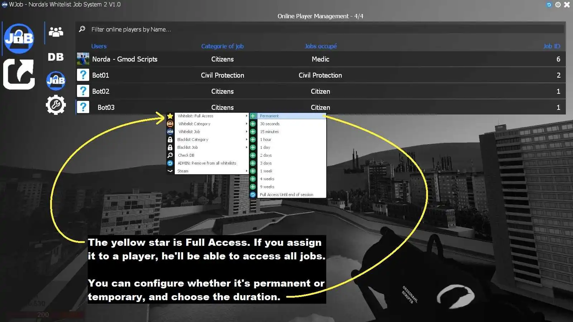Click the green plus next to 30 seconds
Viewport: 573px width, 322px height.
point(253,123)
